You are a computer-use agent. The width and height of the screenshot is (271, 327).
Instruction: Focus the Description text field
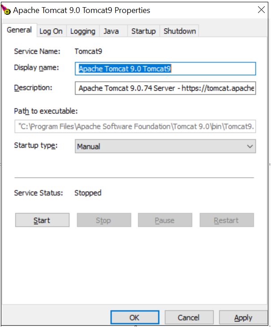pos(165,88)
